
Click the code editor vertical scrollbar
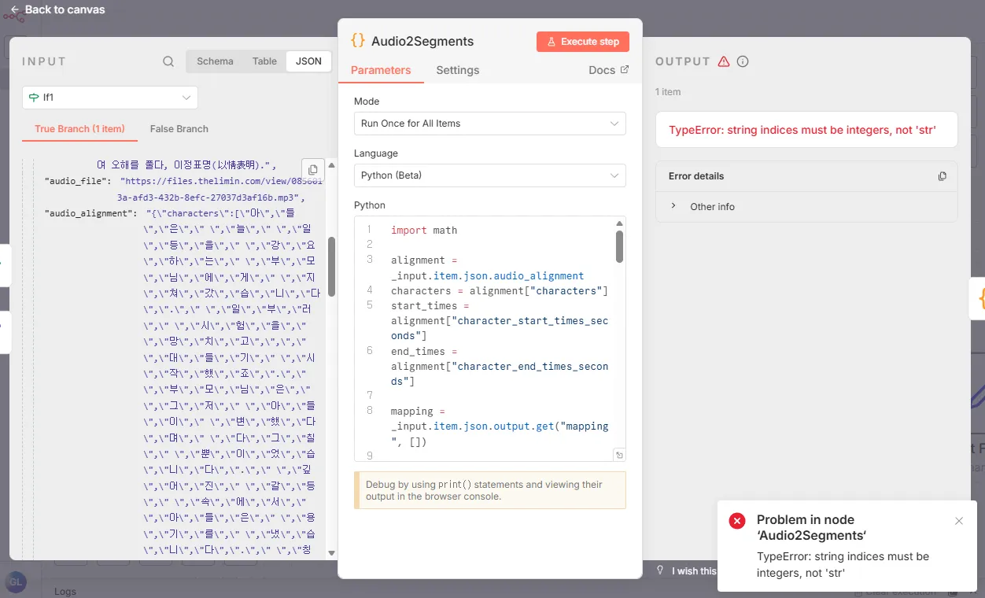point(620,246)
